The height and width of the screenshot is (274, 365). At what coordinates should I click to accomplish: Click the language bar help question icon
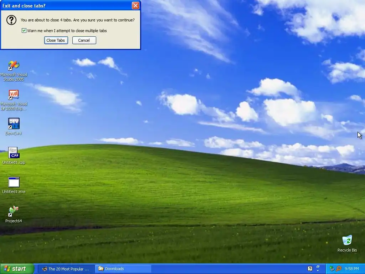click(310, 269)
